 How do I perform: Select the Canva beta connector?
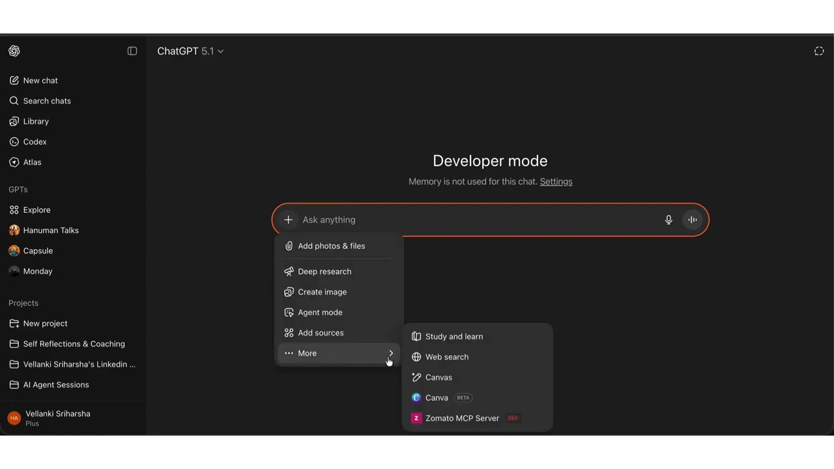click(x=478, y=397)
